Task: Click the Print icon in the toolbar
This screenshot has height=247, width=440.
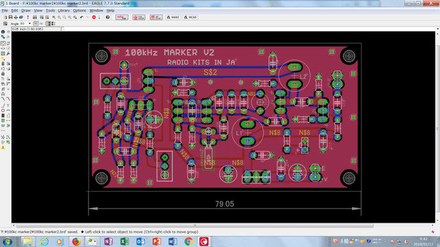Action: 17,17
